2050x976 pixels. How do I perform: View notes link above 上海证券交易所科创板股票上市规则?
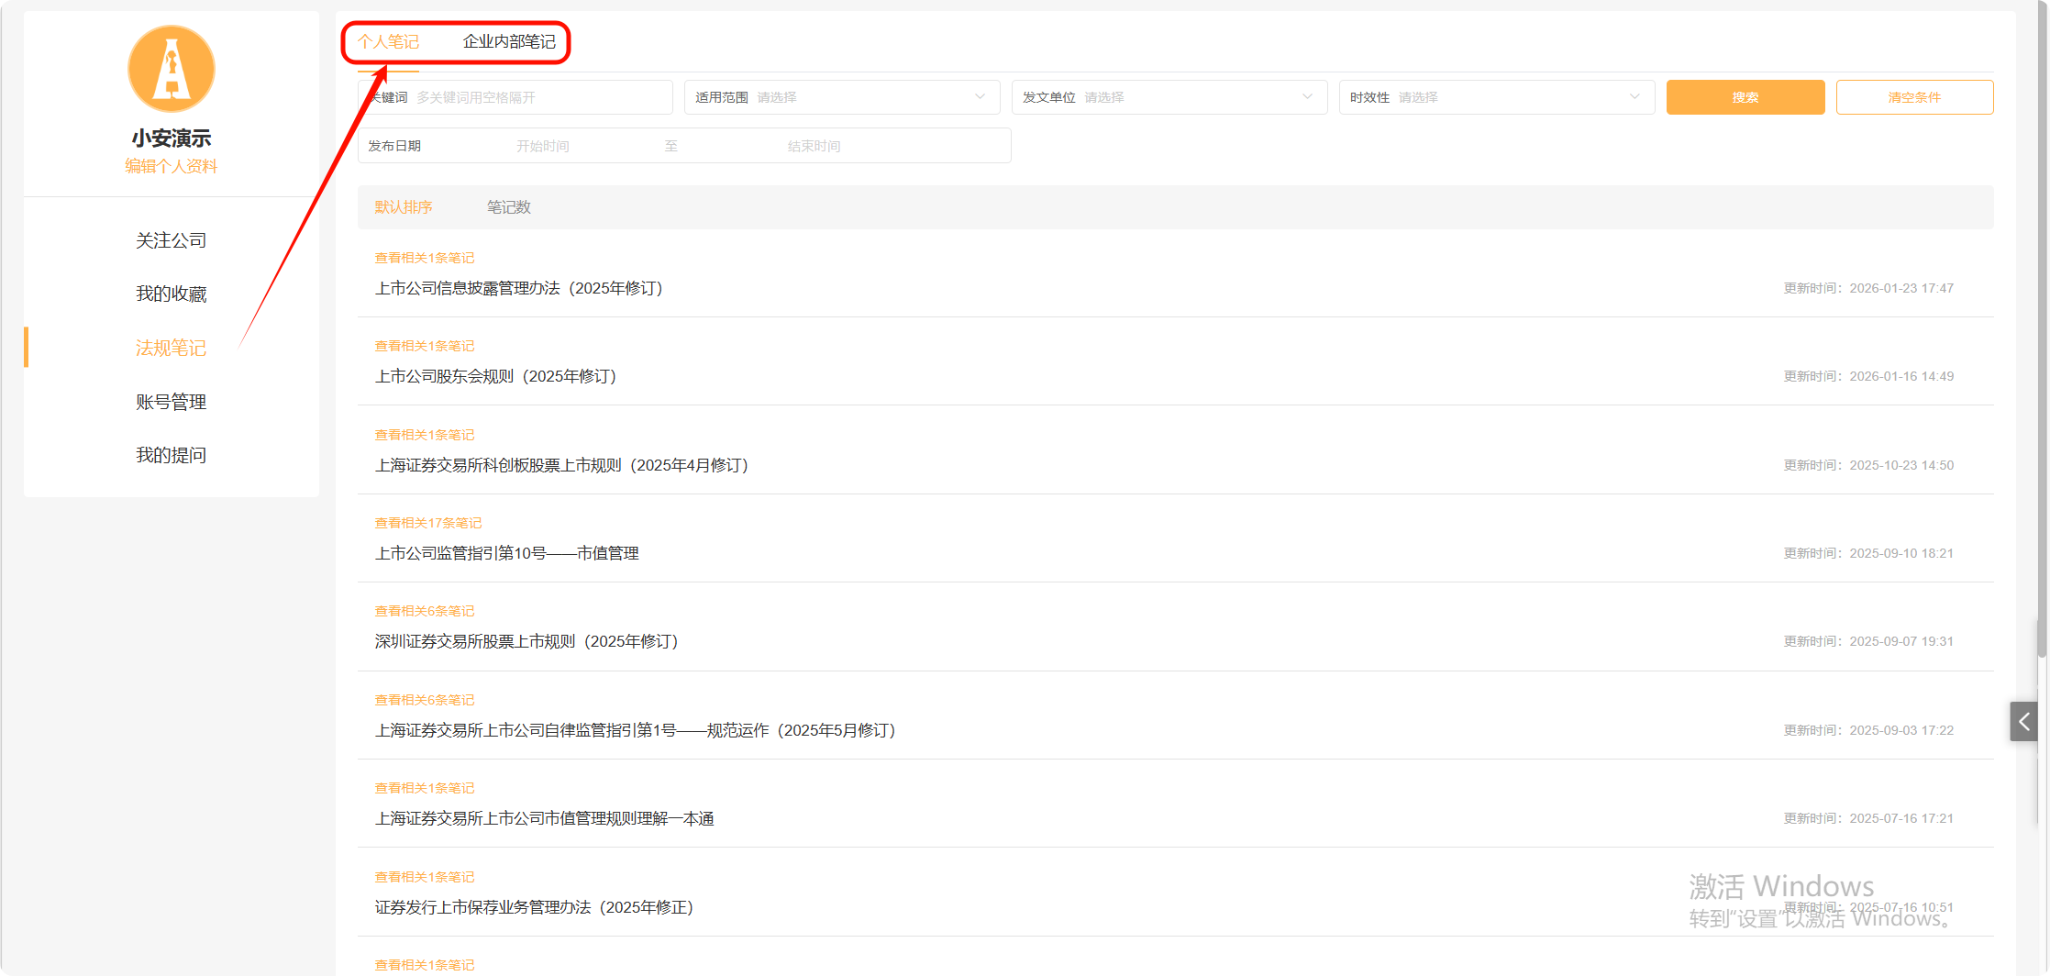(425, 435)
